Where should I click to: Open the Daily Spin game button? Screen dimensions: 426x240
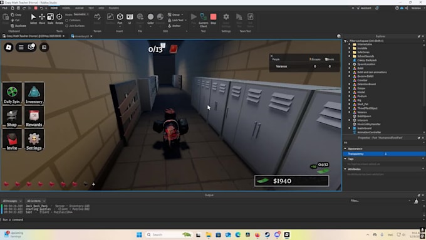click(x=12, y=93)
